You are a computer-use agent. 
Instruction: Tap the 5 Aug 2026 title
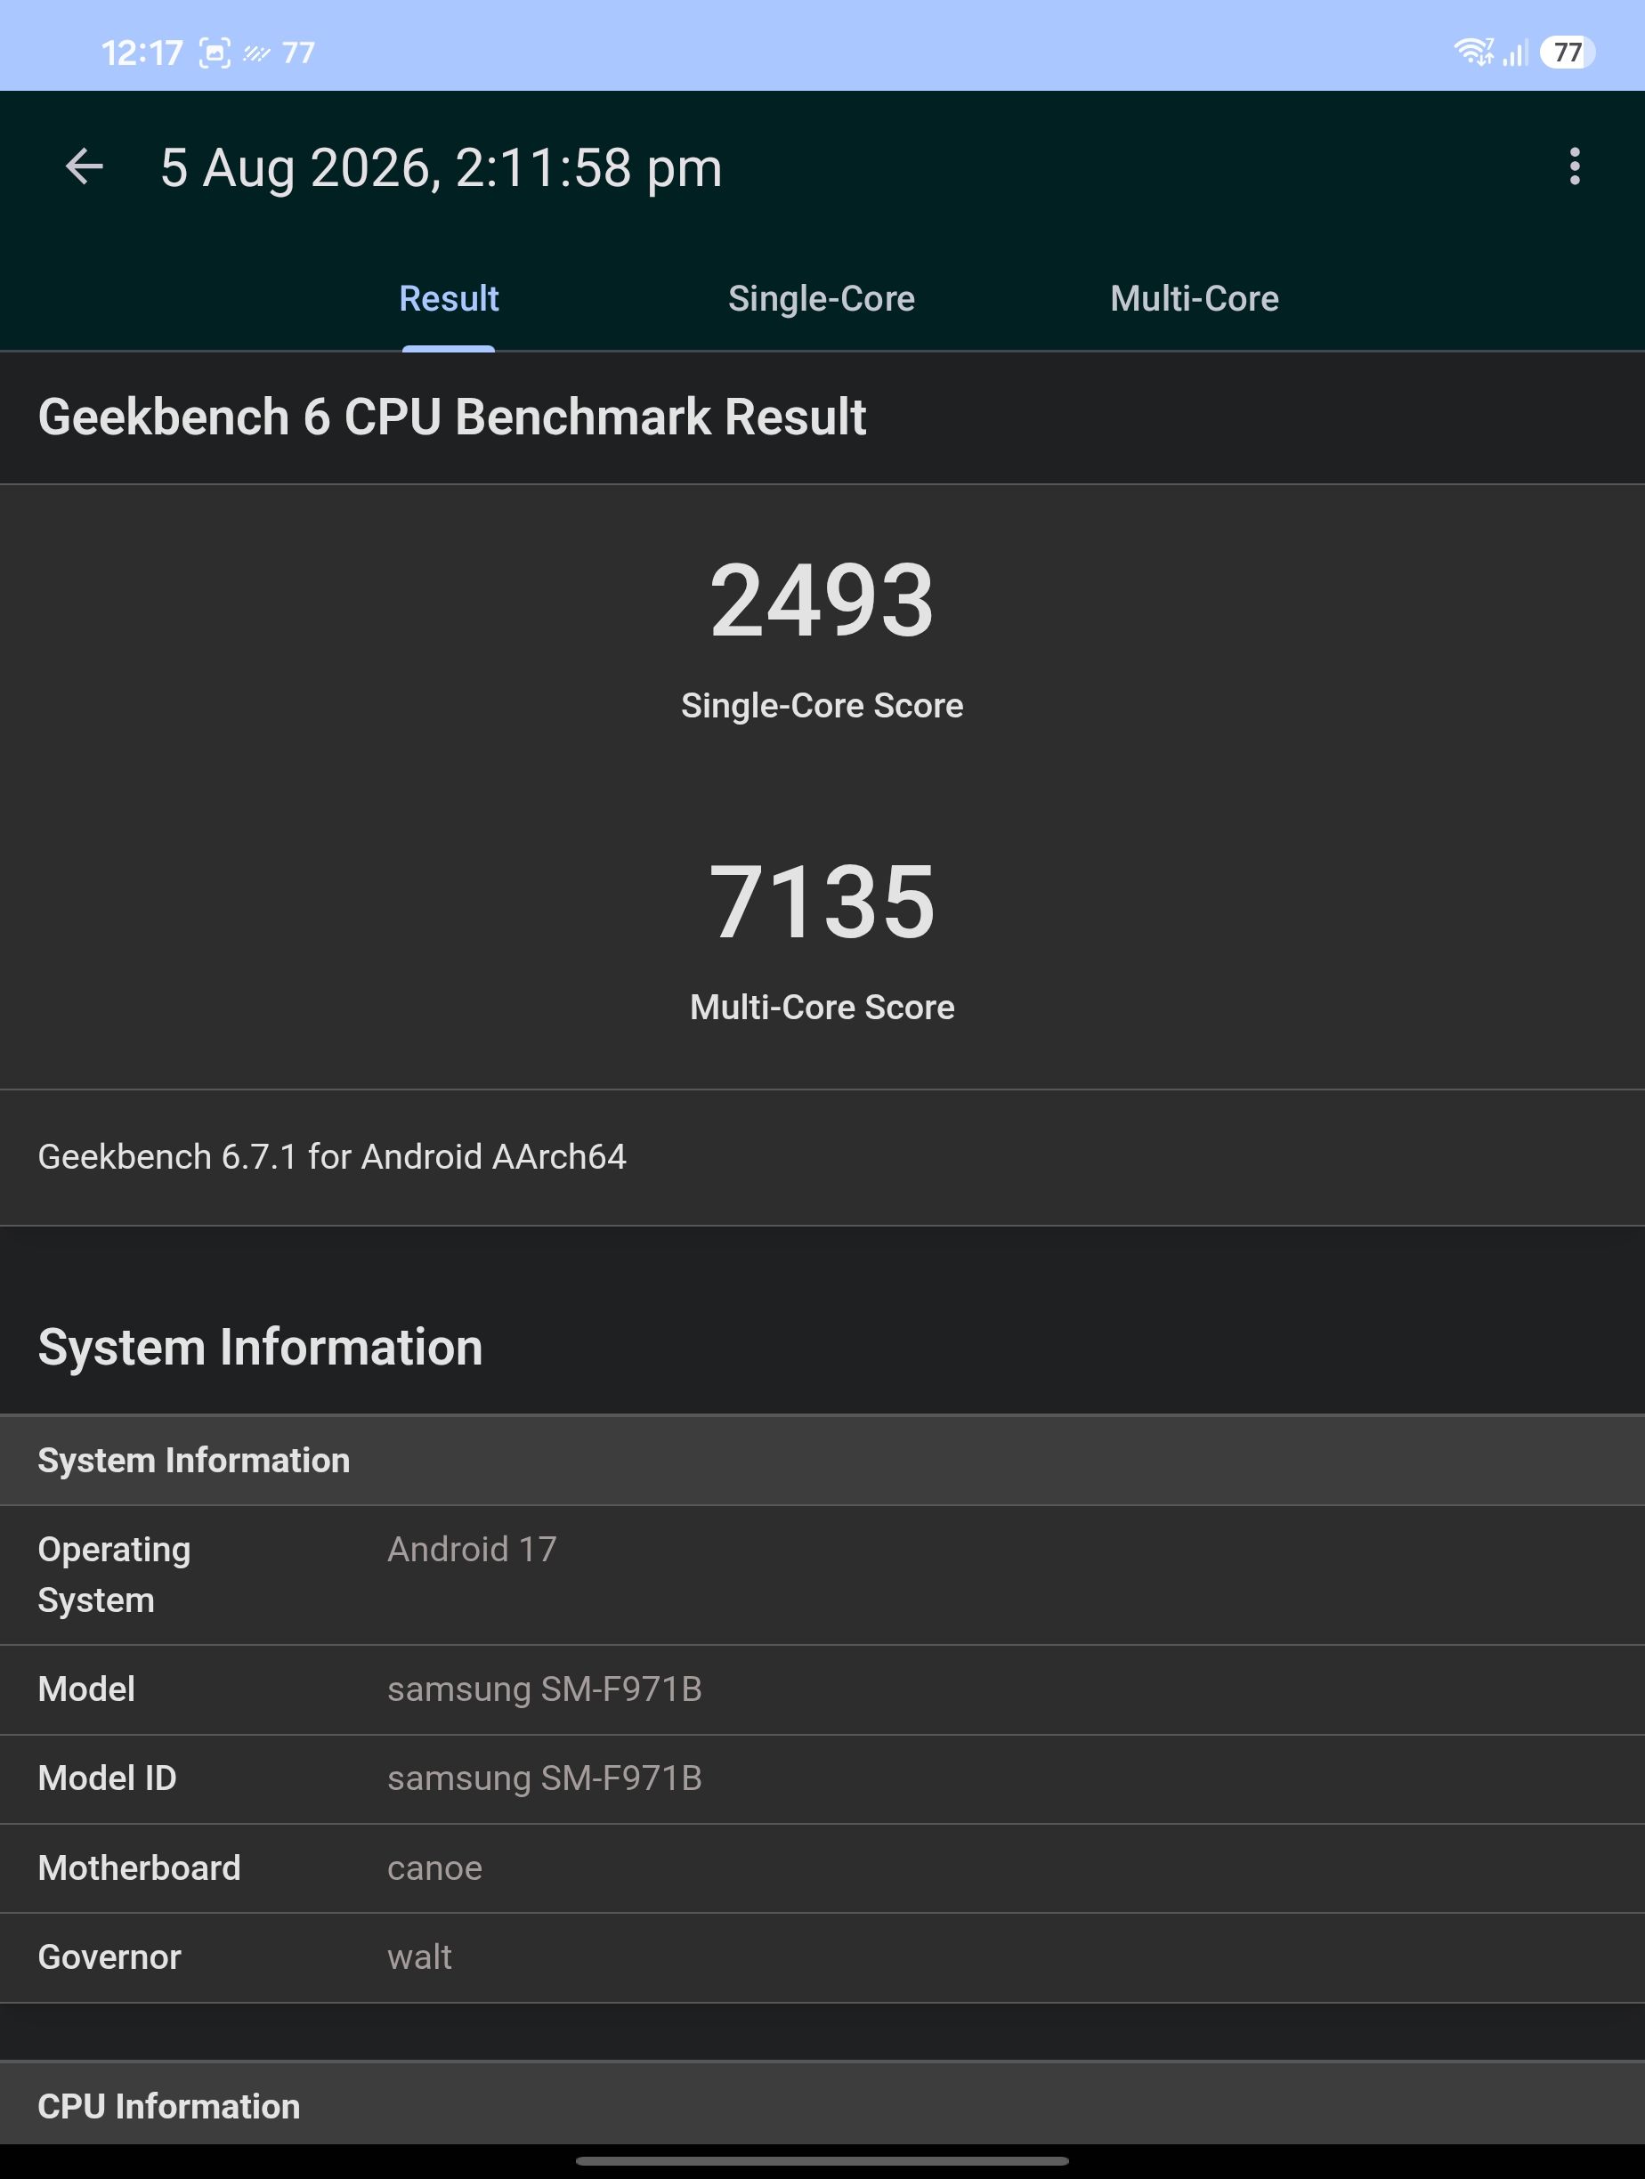click(x=442, y=167)
